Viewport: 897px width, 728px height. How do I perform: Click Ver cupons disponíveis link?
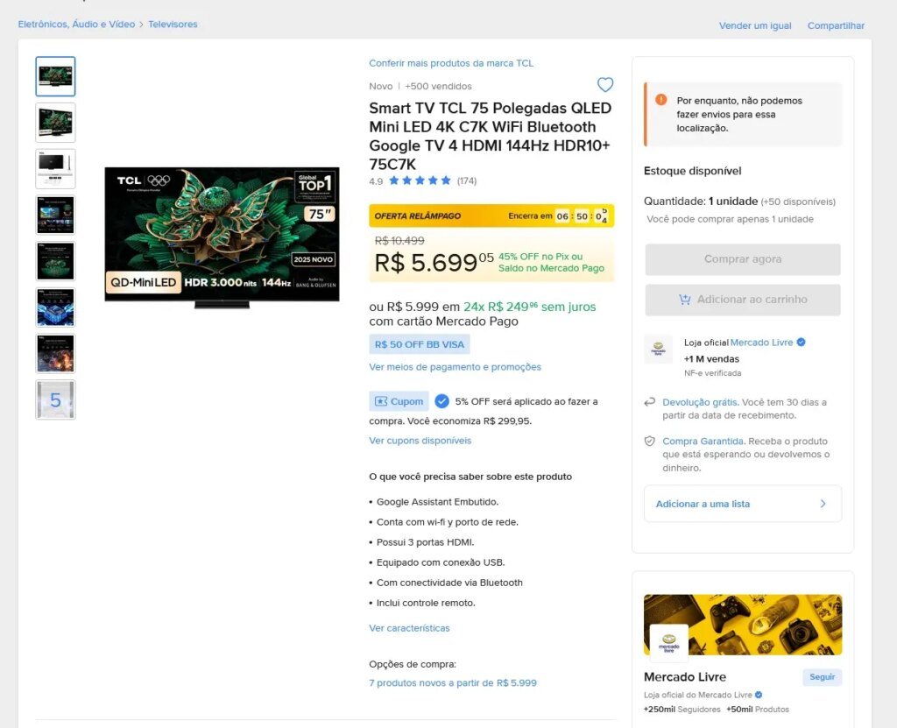point(420,441)
